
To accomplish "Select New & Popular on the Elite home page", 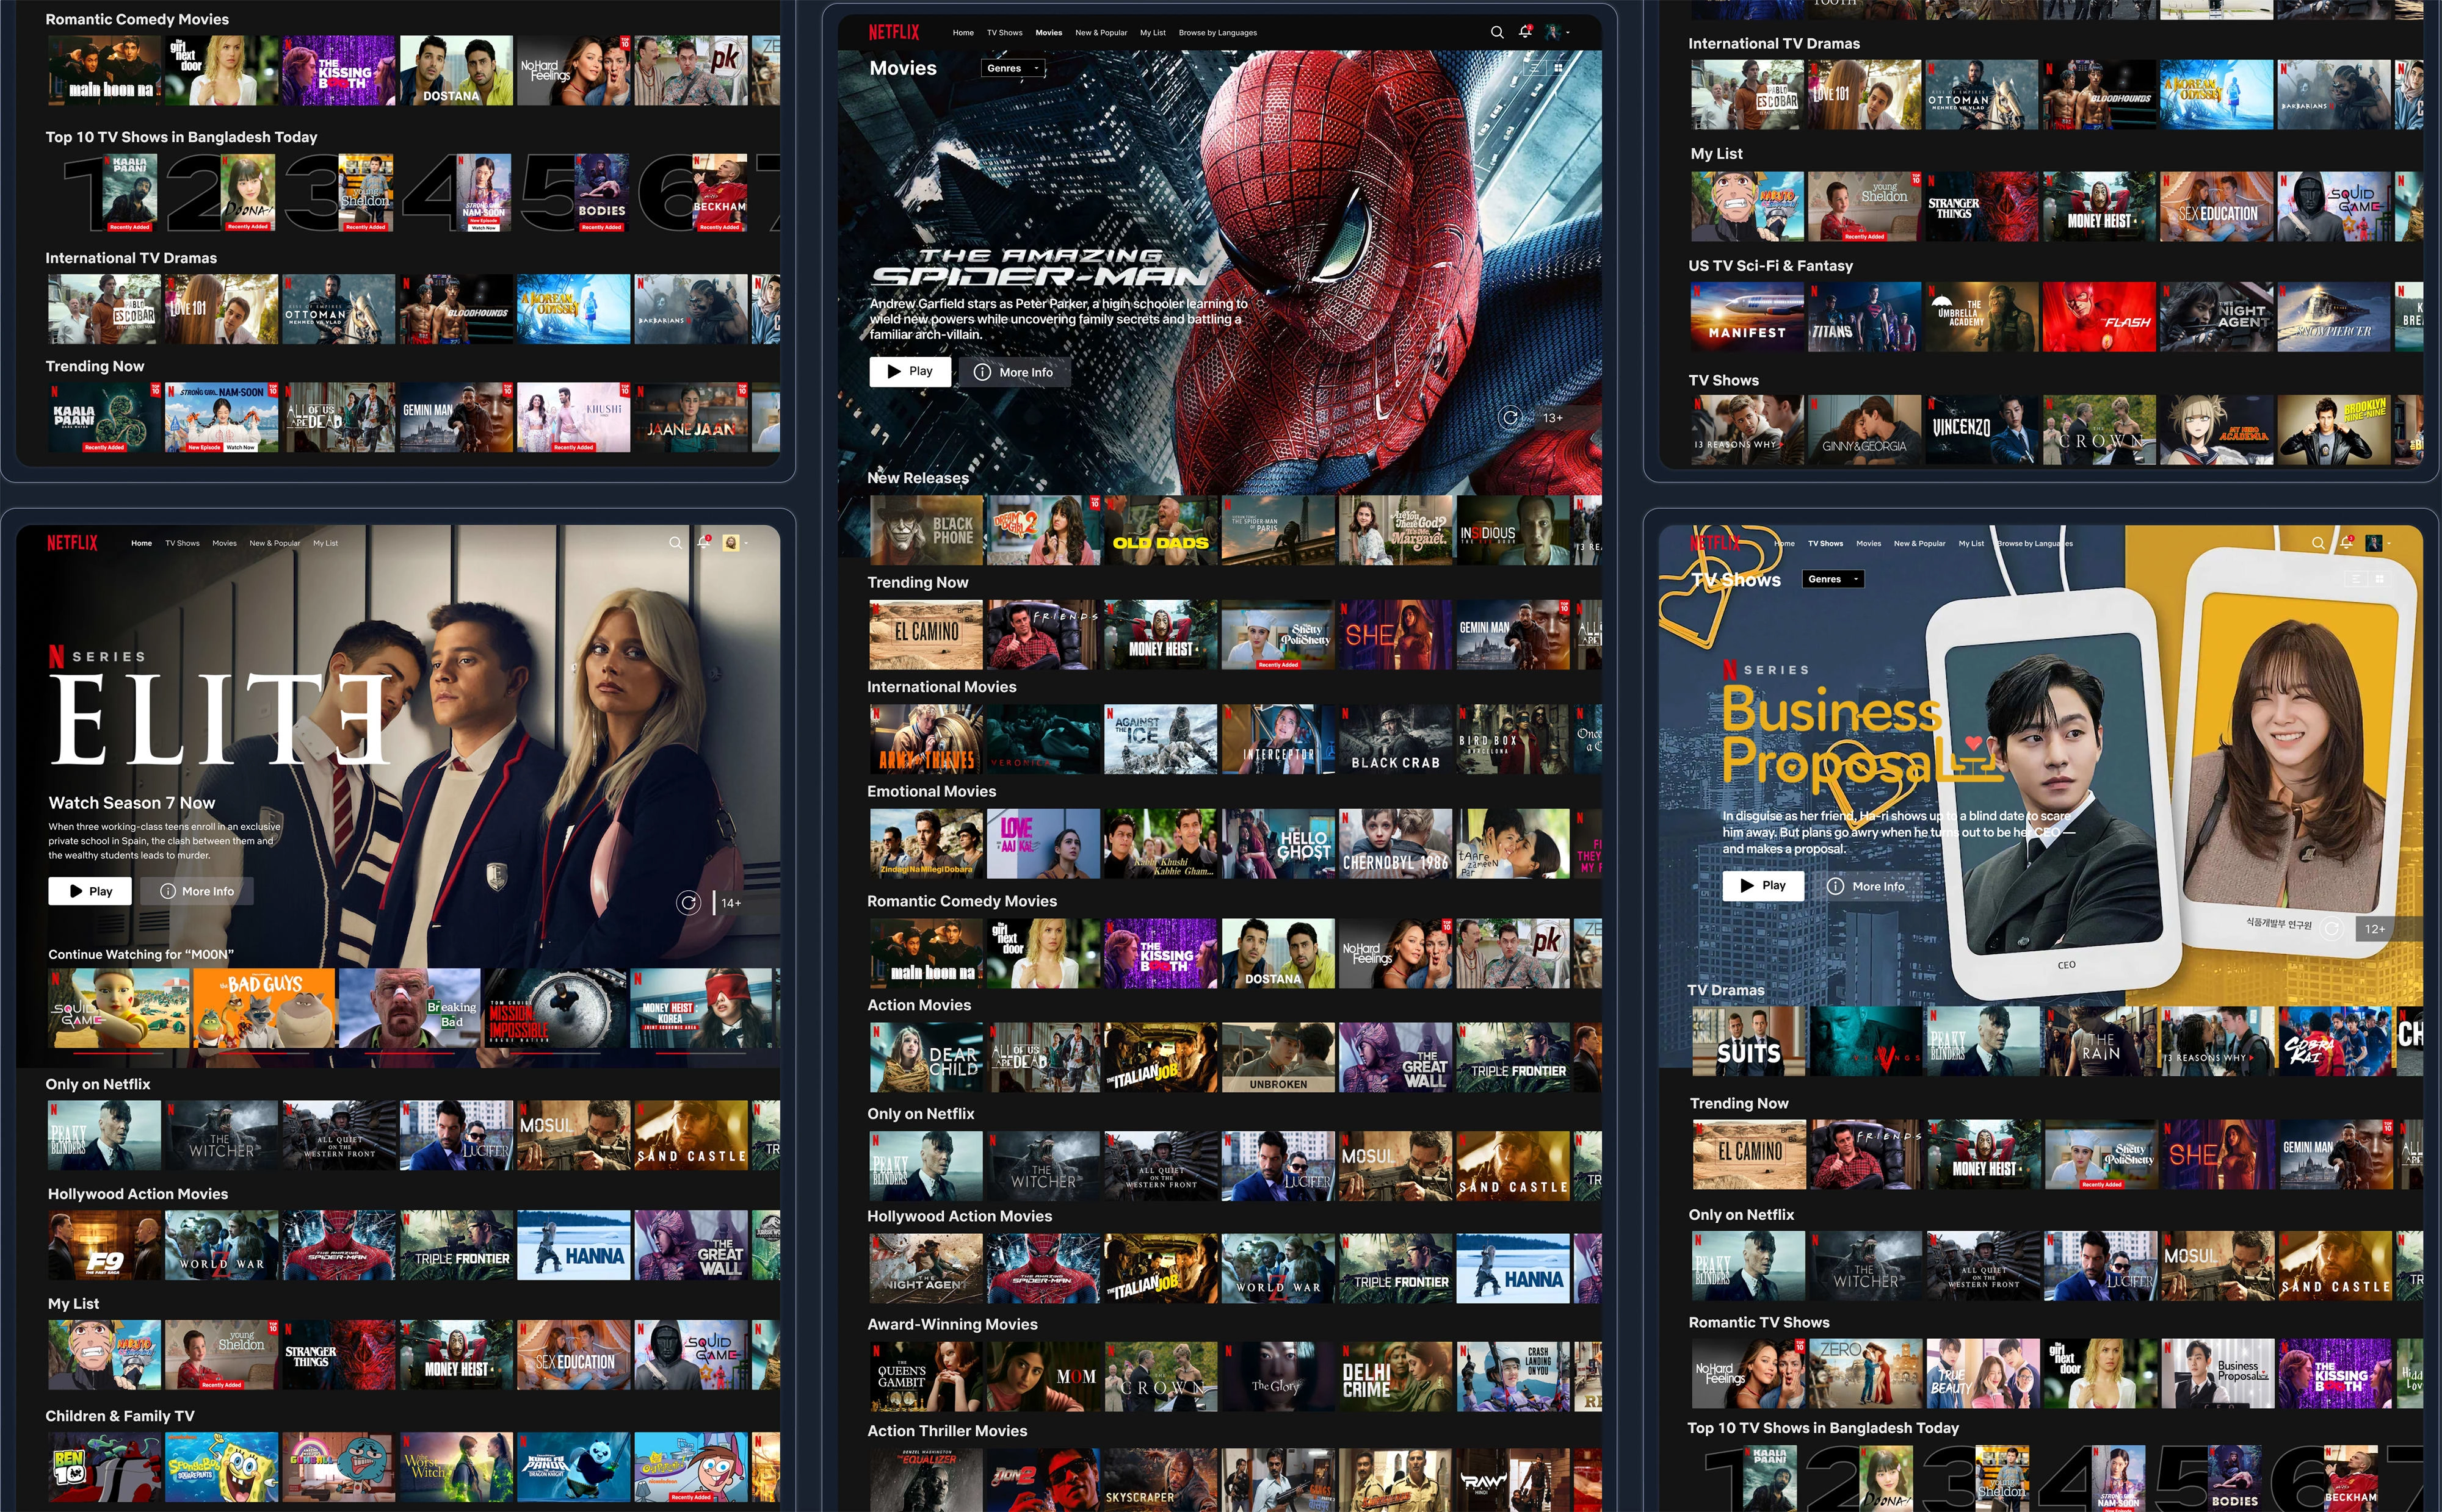I will (x=274, y=543).
